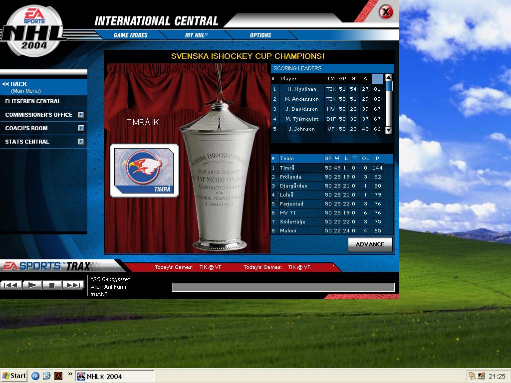The image size is (511, 383).
Task: Expand the Commissioner's Office arrow
Action: point(81,115)
